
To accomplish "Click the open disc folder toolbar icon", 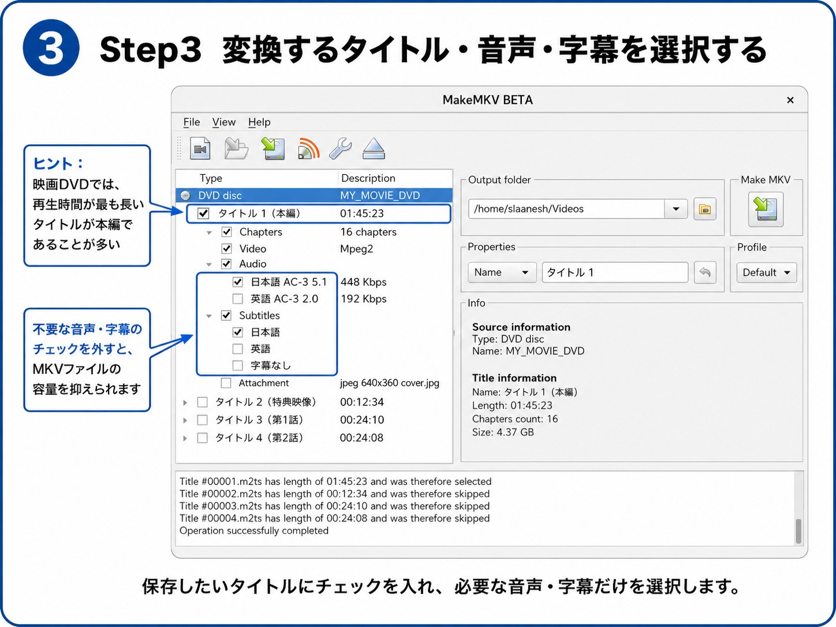I will (x=236, y=149).
